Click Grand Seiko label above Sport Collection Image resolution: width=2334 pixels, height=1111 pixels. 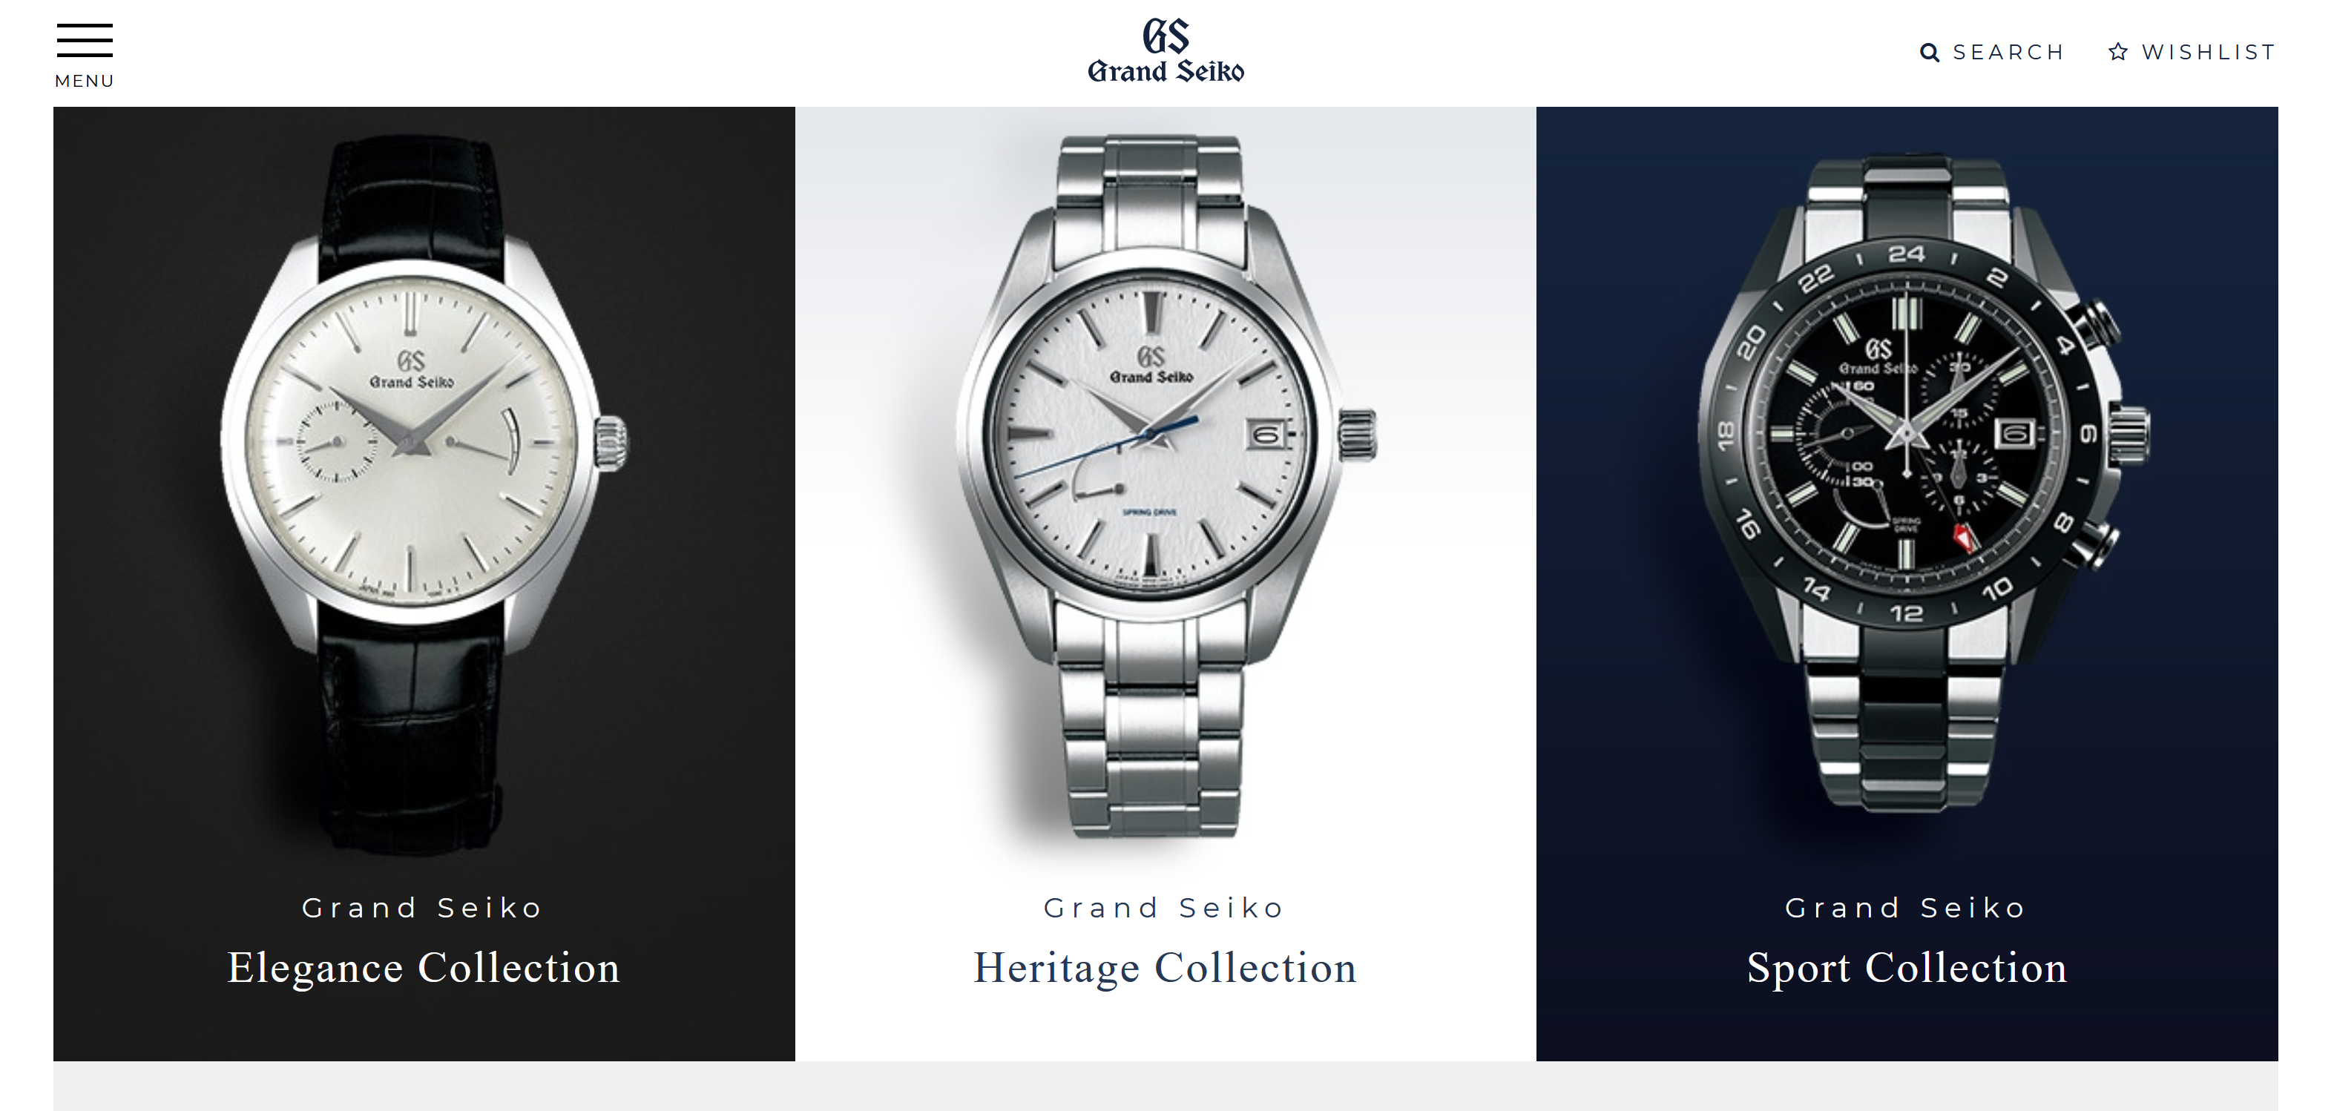point(1905,907)
